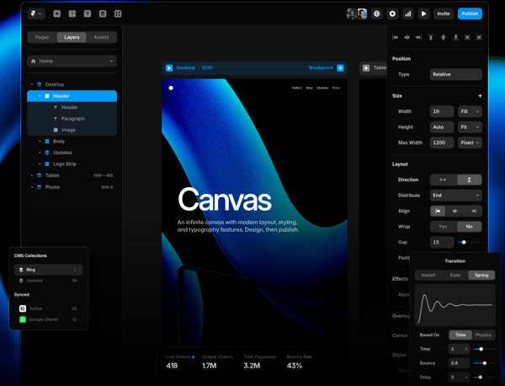Image resolution: width=505 pixels, height=386 pixels.
Task: Align right edges icon
Action: tap(418, 37)
